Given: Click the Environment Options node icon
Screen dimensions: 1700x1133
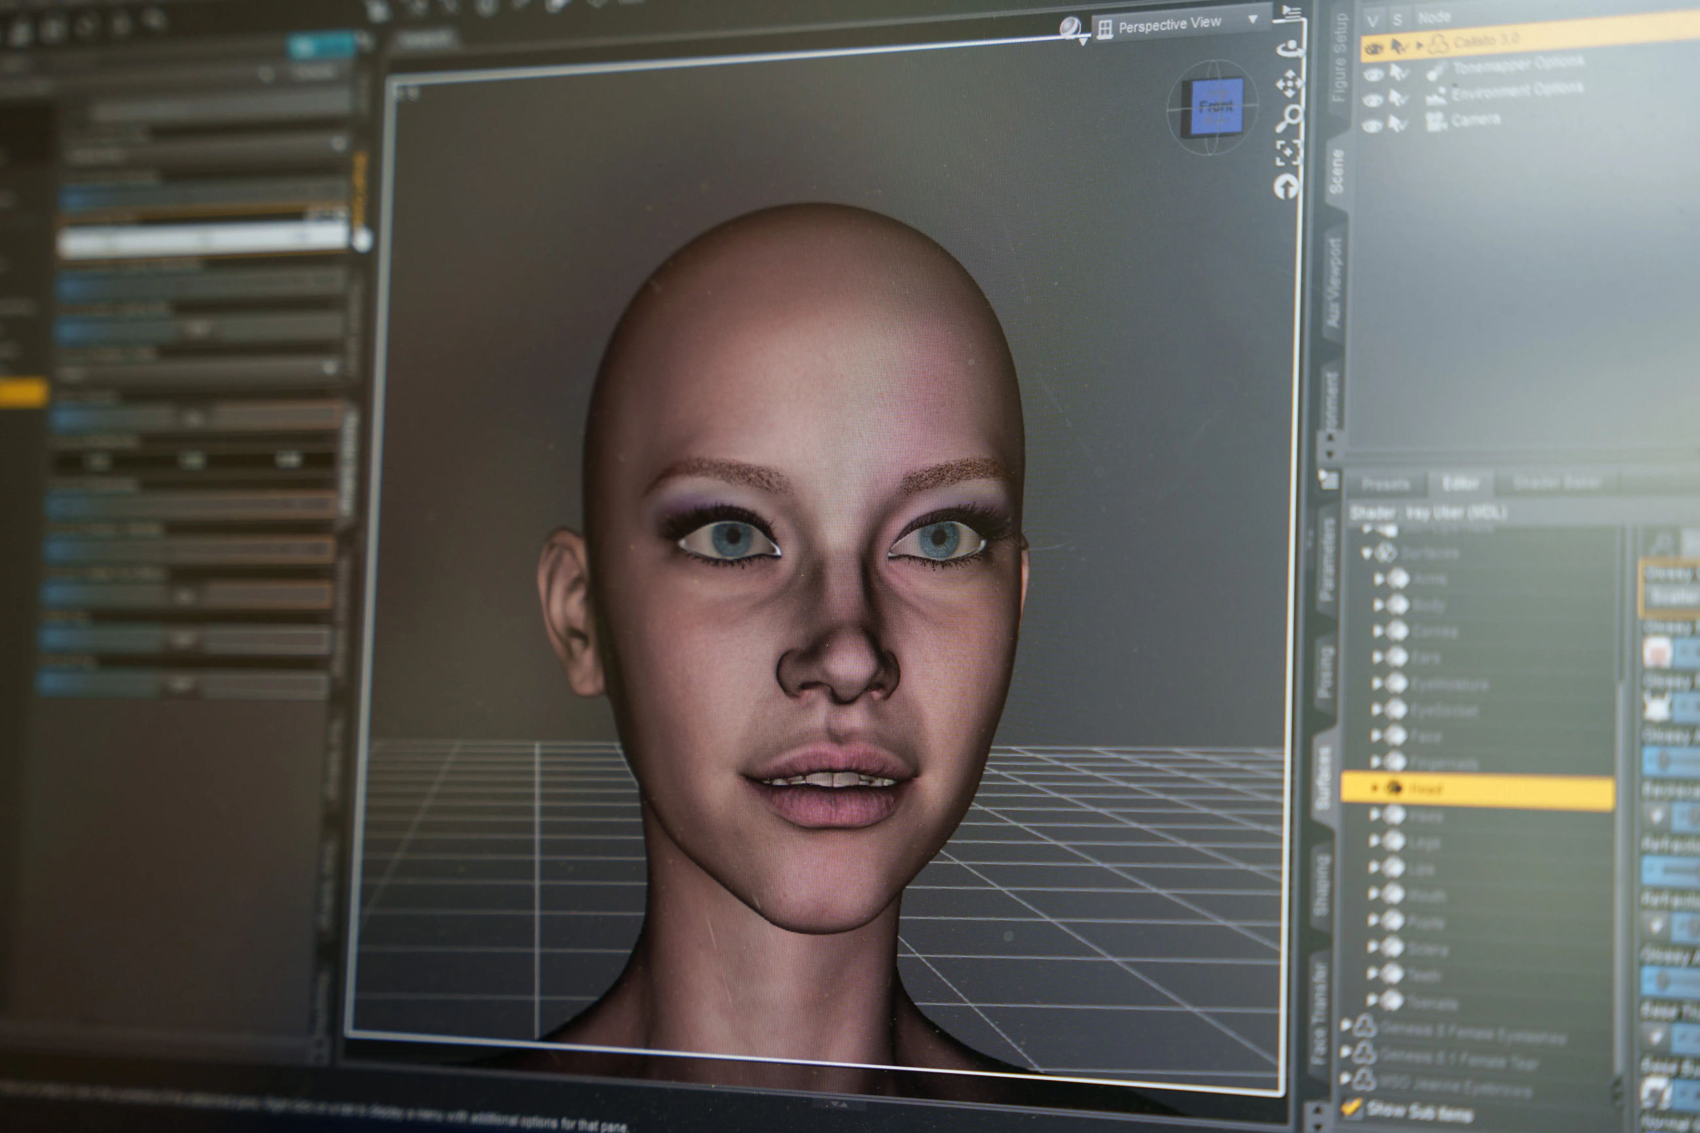Looking at the screenshot, I should point(1436,96).
